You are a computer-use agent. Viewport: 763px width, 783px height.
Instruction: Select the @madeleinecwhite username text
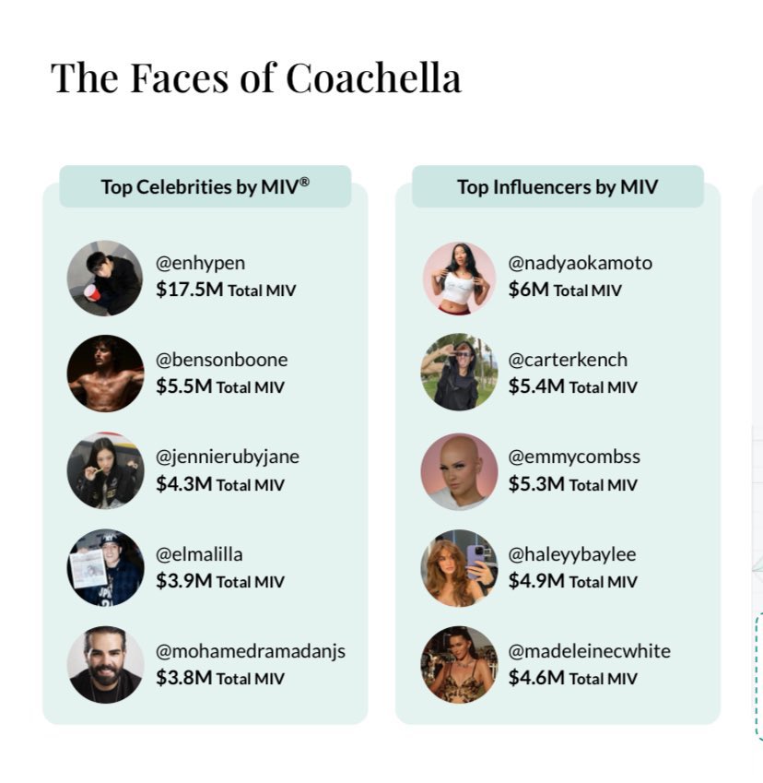click(590, 651)
